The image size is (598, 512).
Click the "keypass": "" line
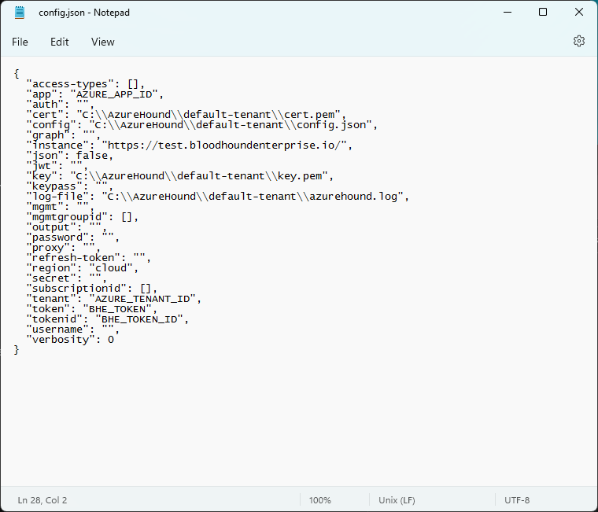(x=70, y=186)
